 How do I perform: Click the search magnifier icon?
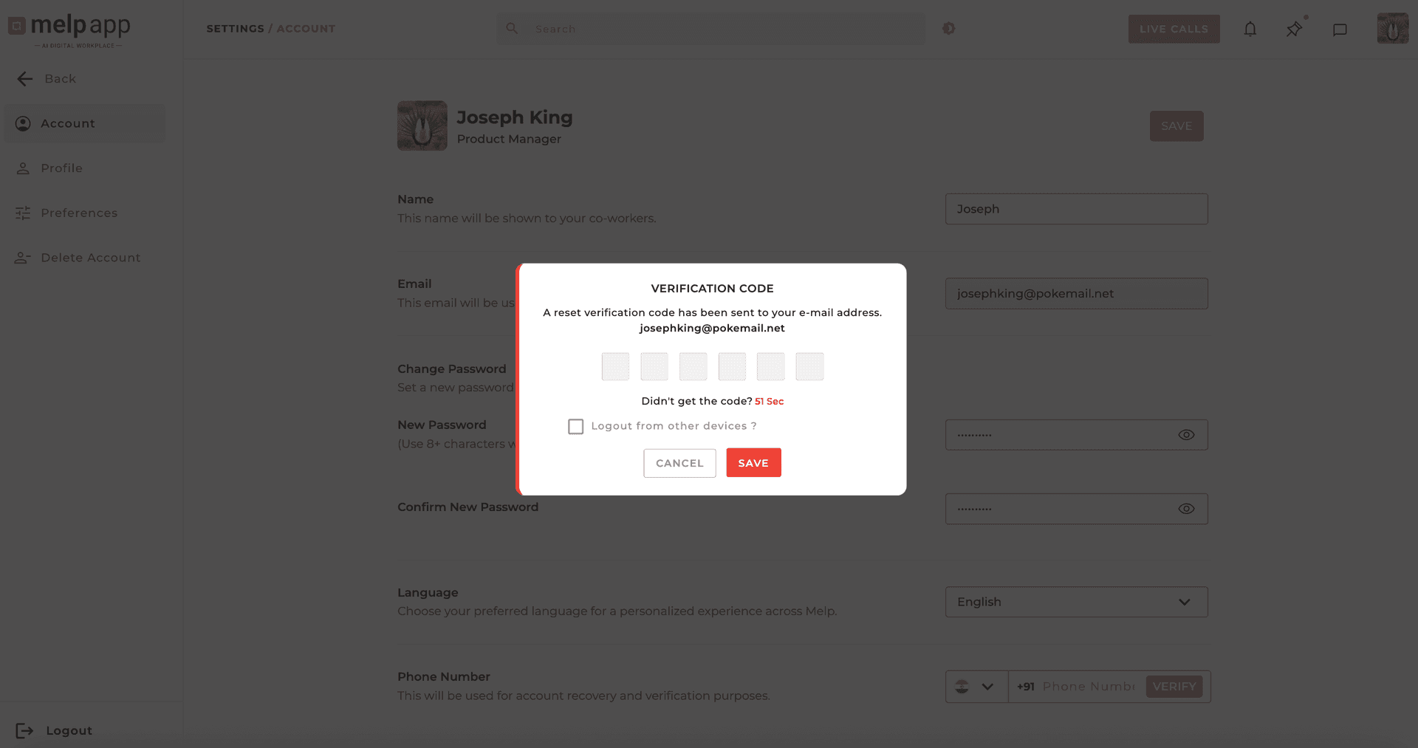point(512,28)
